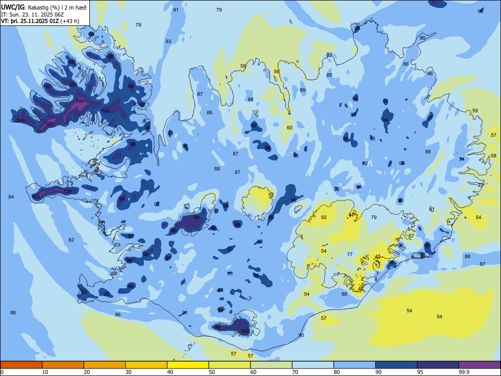Click the legend label '20'
501x376 pixels.
click(x=87, y=372)
